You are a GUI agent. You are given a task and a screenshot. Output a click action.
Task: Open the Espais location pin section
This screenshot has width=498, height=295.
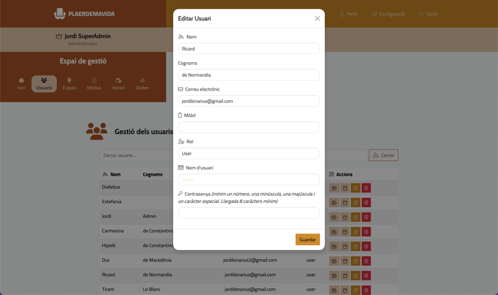coord(69,84)
